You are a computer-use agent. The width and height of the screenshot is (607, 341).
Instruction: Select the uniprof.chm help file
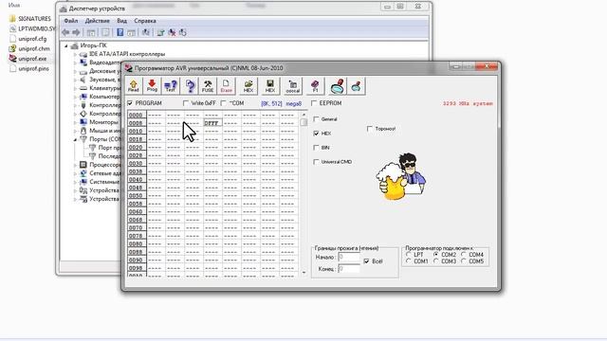29,48
